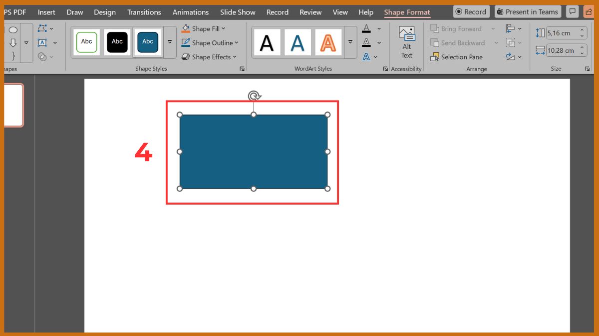Click the Edit Shape icon
Screen dimensions: 599x336
(42, 28)
